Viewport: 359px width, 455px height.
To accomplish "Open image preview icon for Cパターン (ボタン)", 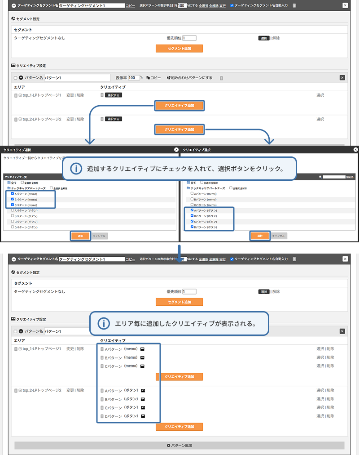I will click(143, 408).
